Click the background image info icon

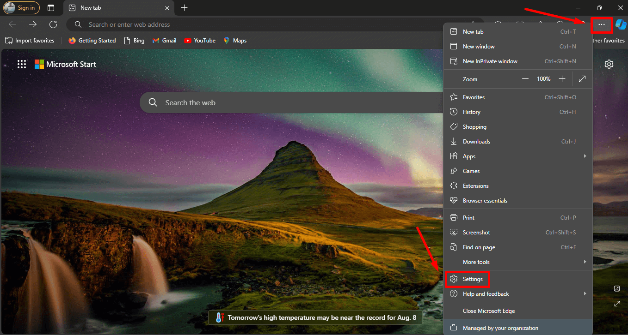pos(617,288)
